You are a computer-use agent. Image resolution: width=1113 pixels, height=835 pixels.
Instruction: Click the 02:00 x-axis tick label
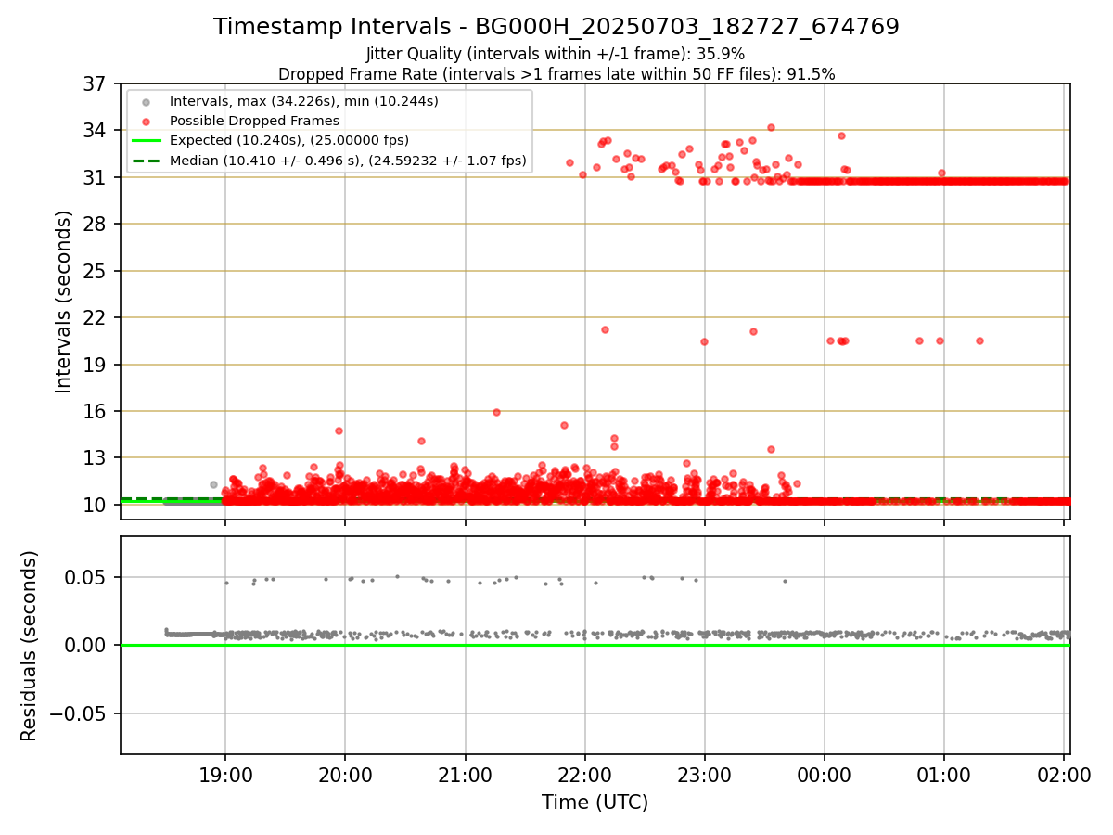(1063, 775)
